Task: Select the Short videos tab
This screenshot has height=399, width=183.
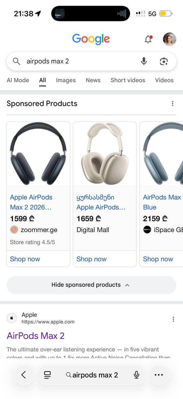Action: click(128, 80)
